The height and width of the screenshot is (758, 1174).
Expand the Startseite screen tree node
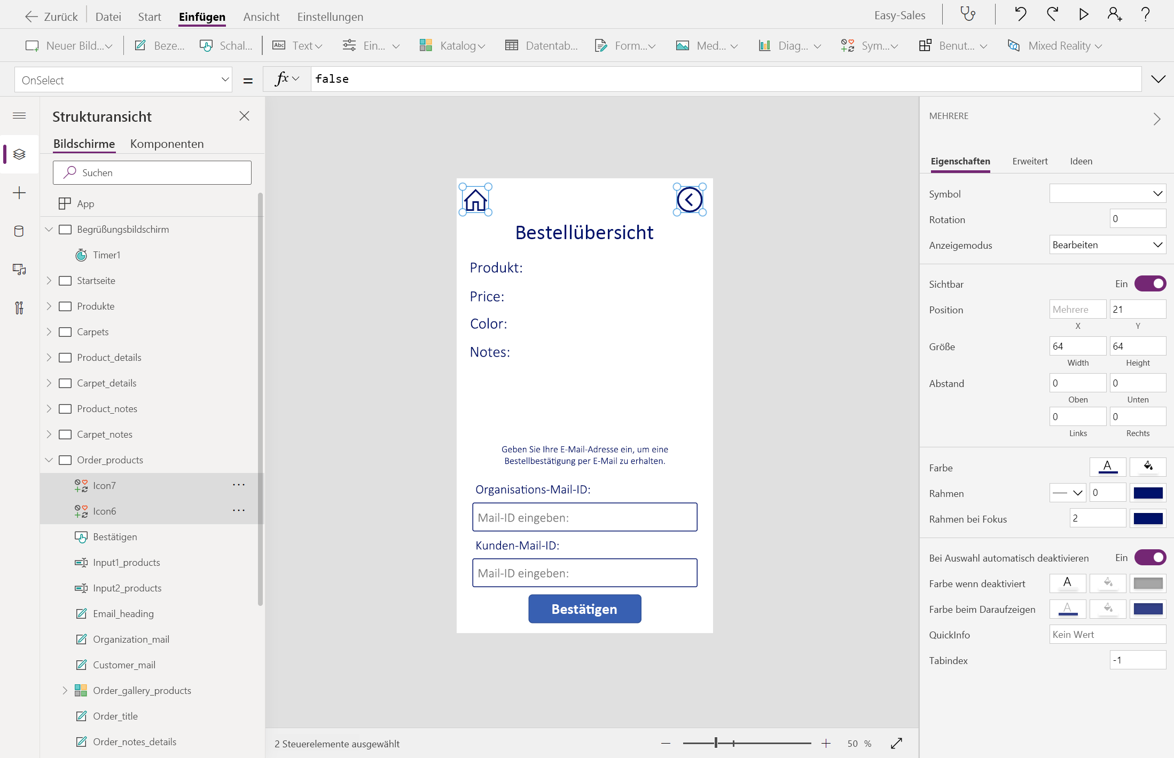pyautogui.click(x=49, y=281)
